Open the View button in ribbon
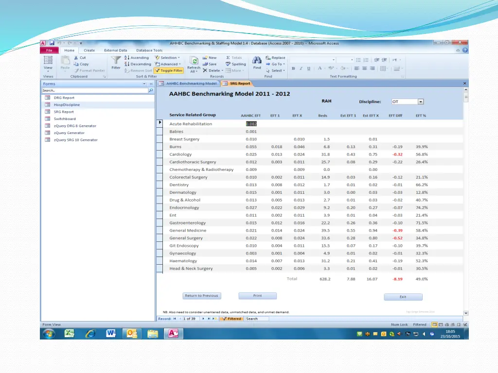This screenshot has width=498, height=373. 48,63
